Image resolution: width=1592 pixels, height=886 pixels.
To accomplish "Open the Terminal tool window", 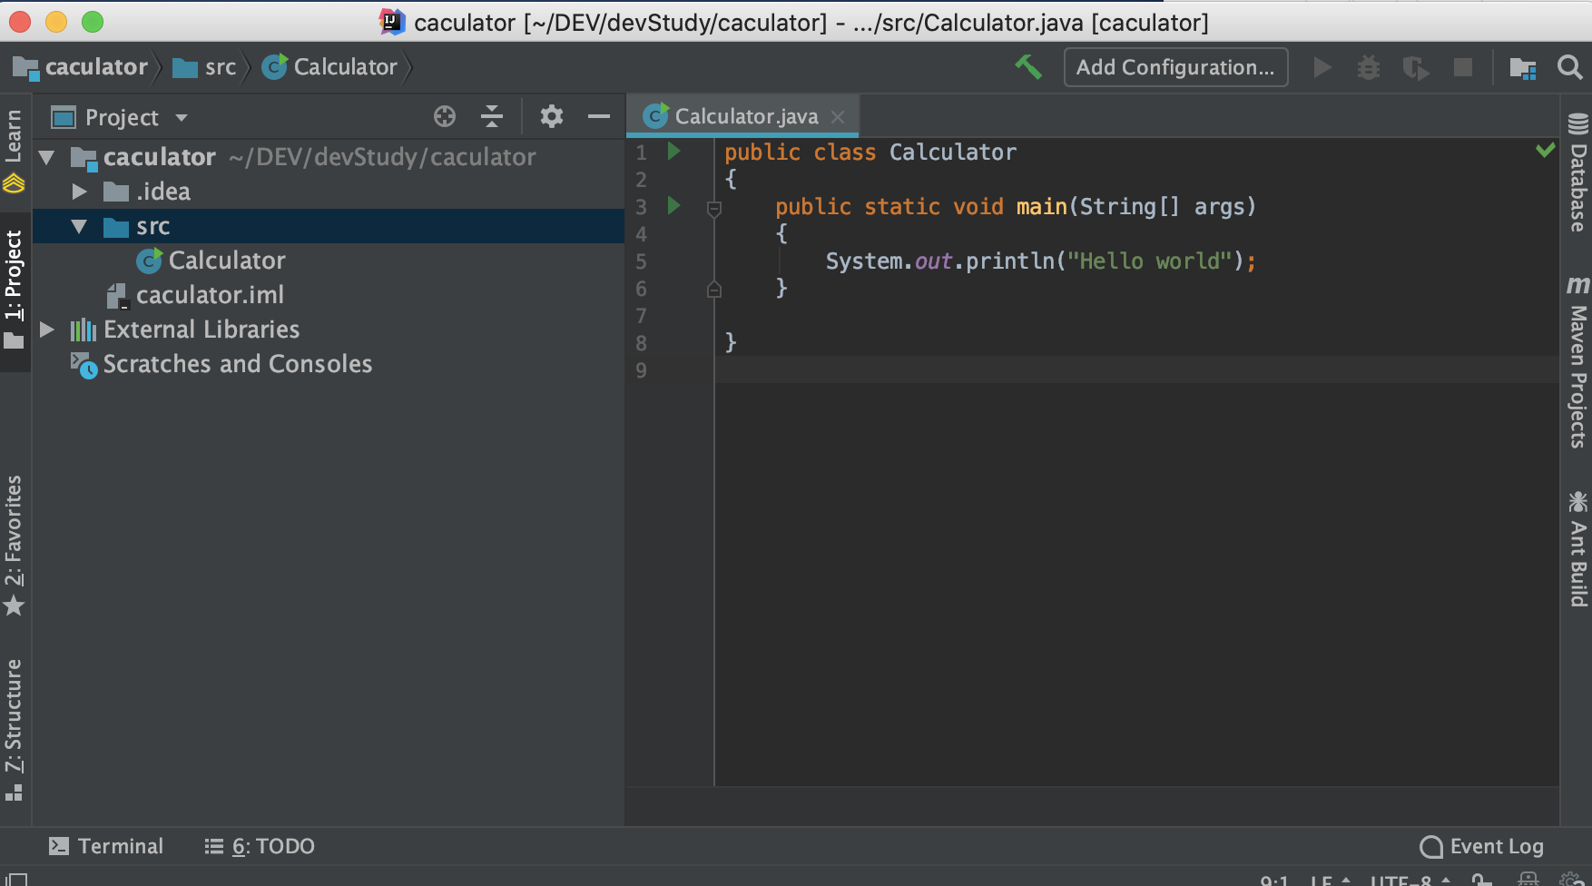I will 106,846.
